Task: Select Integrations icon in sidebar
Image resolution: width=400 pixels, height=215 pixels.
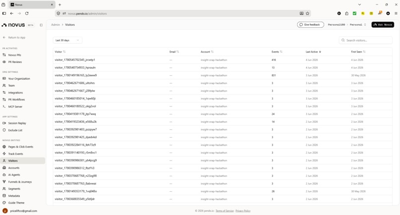Action: 4,93
